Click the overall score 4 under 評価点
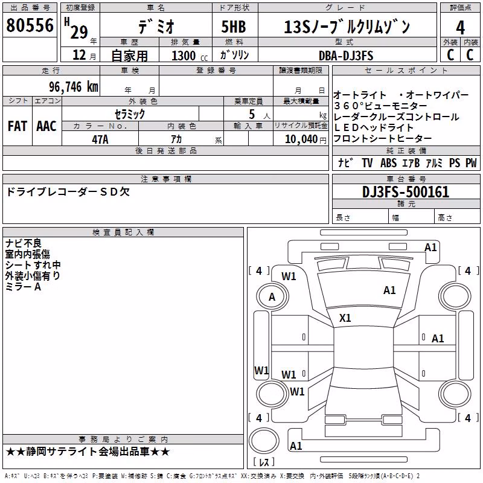Viewport: 483px width, 483px height. pos(460,27)
